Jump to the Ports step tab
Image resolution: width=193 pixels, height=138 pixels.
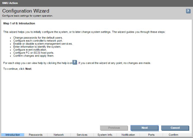(x=151, y=135)
